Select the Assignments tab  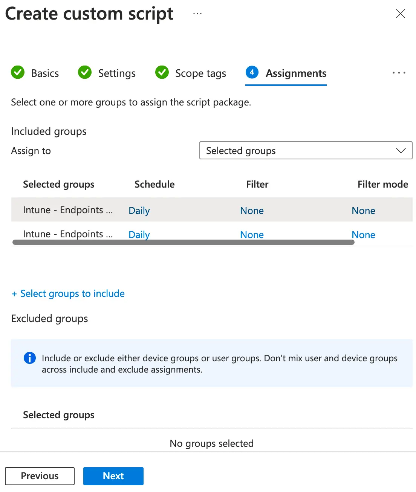(296, 73)
